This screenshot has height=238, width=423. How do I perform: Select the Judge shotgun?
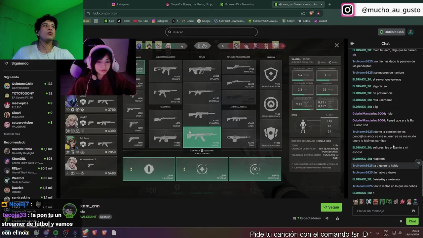[165, 138]
